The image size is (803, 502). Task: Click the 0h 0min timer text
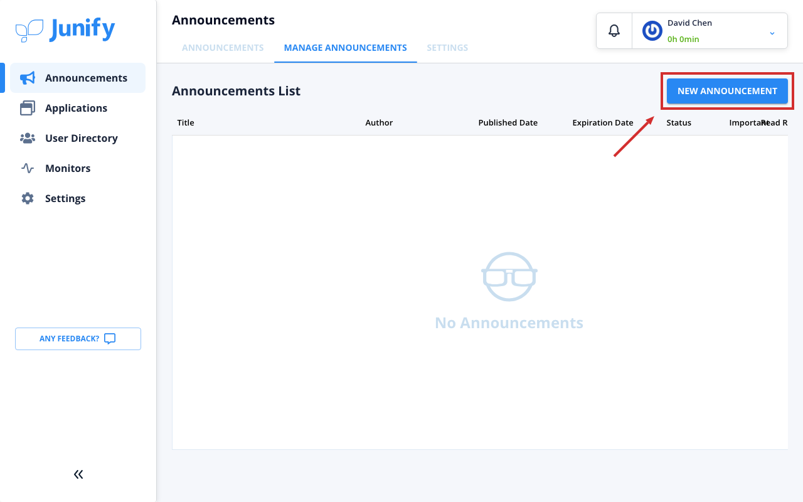coord(683,39)
